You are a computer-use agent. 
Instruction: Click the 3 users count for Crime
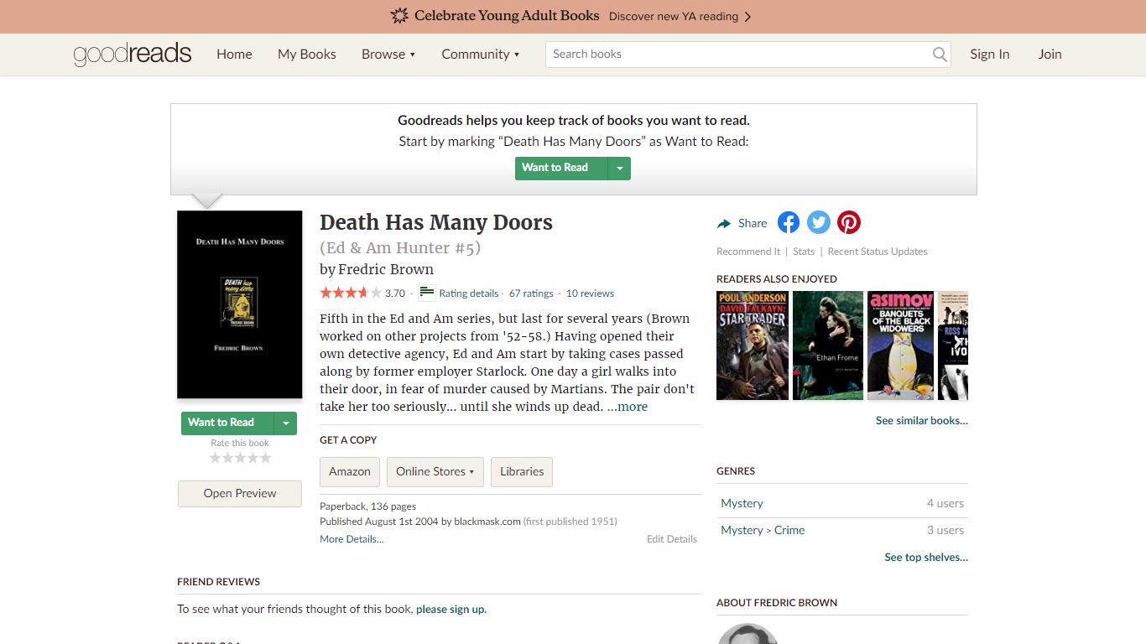[x=945, y=530]
